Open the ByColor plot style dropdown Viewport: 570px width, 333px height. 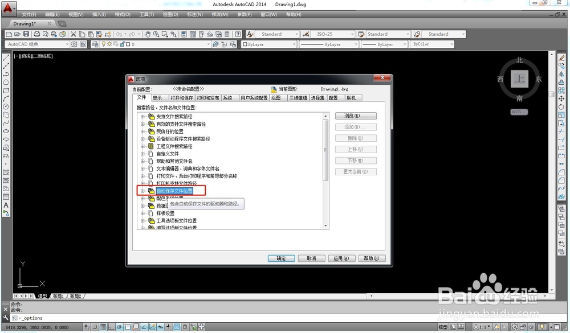(452, 44)
